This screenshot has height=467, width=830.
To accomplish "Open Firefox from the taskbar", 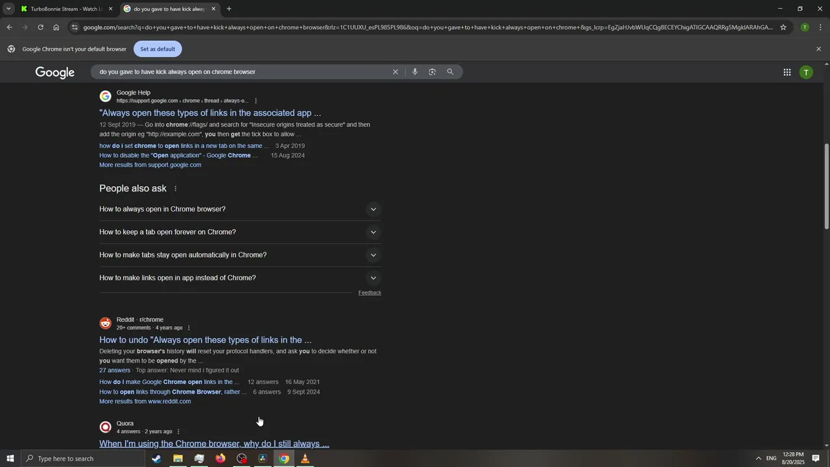I will [220, 459].
